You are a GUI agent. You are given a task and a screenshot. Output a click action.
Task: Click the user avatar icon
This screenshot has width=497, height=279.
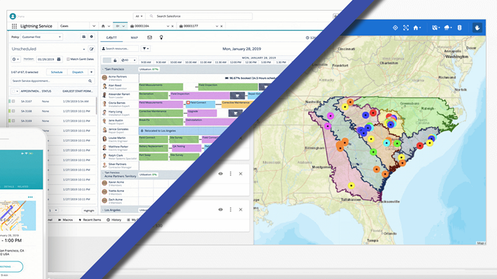tap(13, 16)
